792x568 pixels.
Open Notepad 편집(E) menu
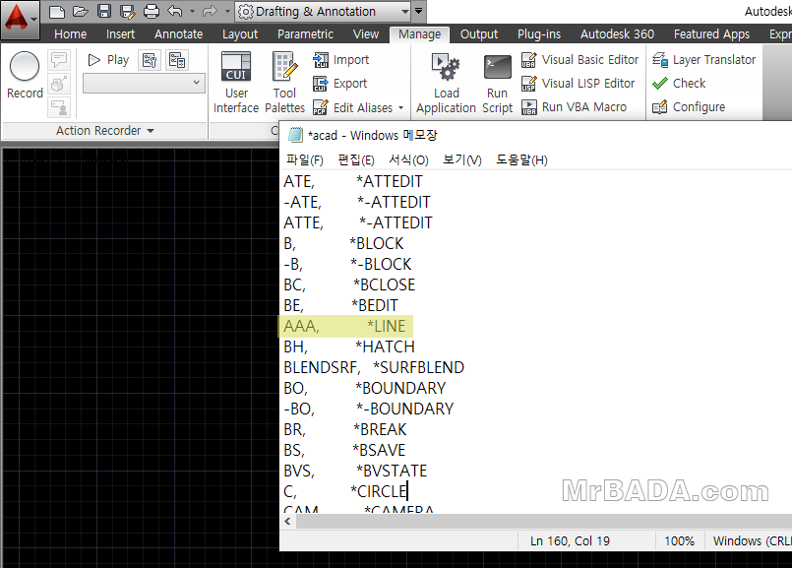tap(356, 160)
